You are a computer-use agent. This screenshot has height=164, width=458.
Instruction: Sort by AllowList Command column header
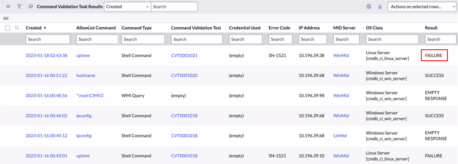96,28
